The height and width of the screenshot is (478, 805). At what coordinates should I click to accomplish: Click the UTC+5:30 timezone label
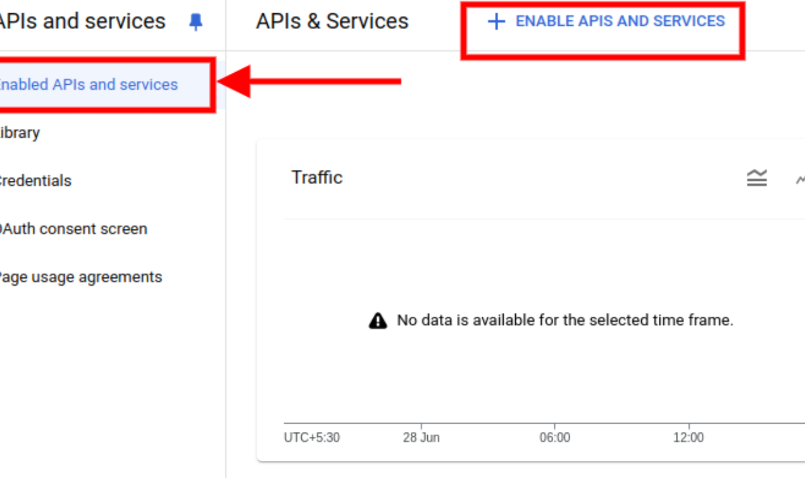coord(312,438)
